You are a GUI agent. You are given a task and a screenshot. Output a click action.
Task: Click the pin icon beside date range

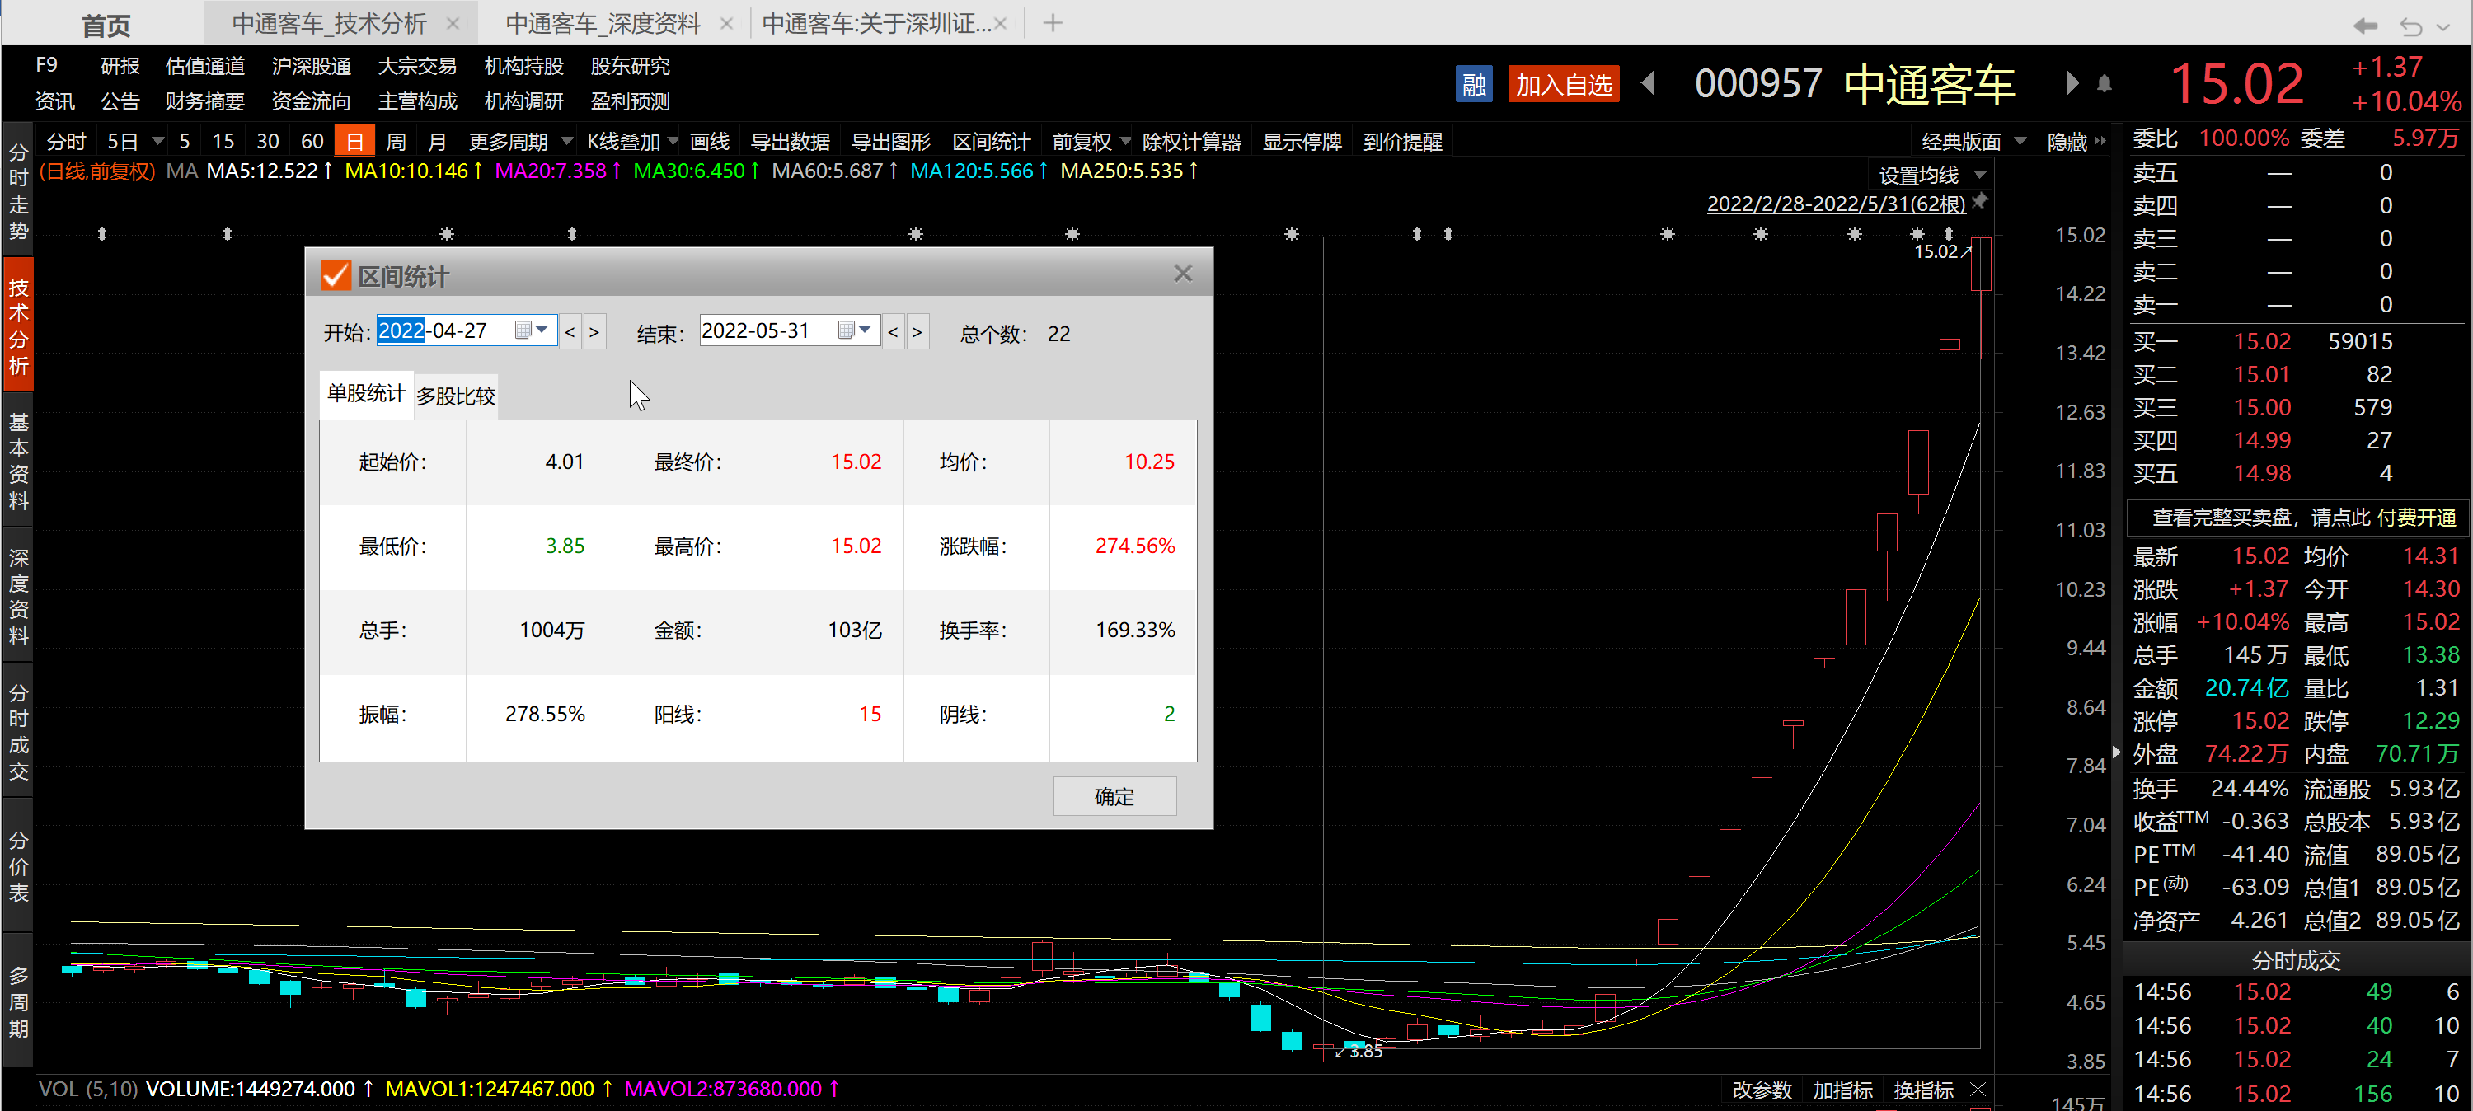point(1979,202)
